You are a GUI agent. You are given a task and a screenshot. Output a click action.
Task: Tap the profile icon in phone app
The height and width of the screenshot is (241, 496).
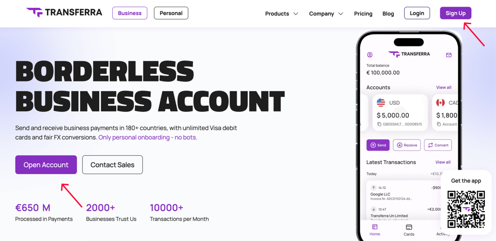click(370, 55)
